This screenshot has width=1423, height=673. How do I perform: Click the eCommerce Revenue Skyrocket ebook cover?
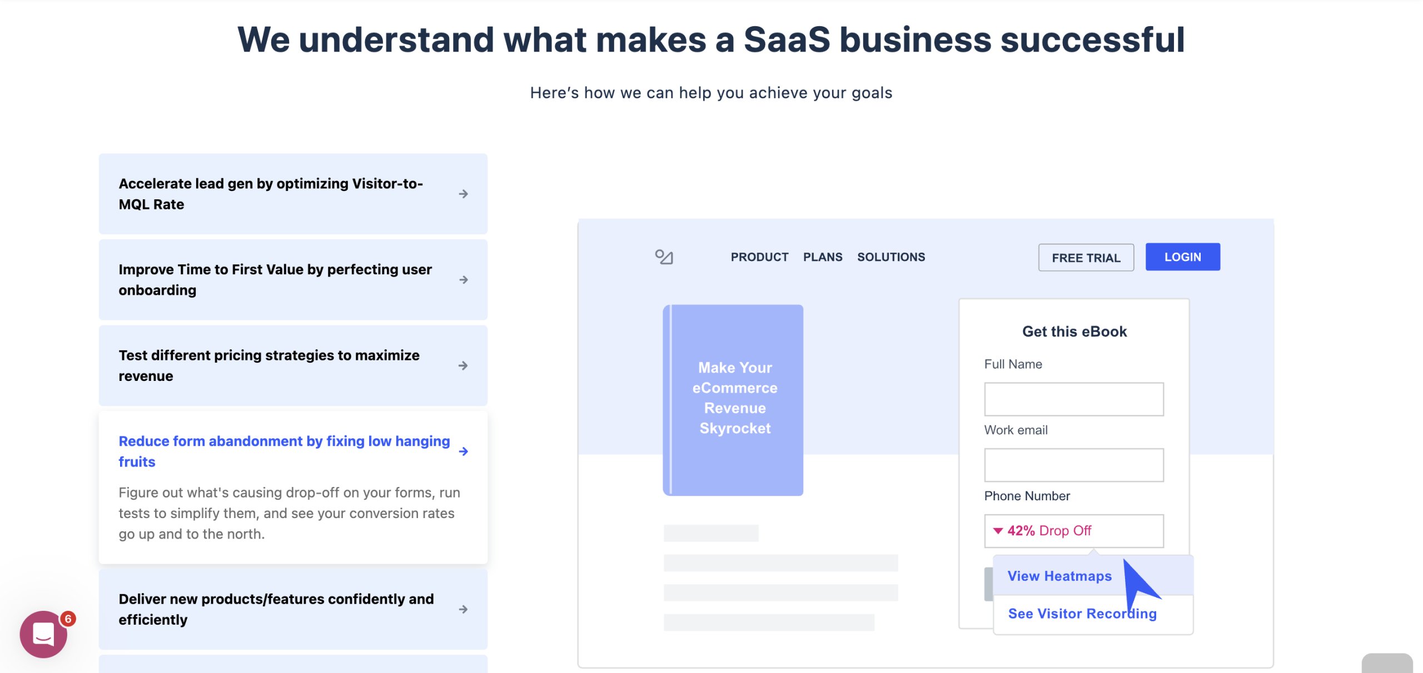733,398
